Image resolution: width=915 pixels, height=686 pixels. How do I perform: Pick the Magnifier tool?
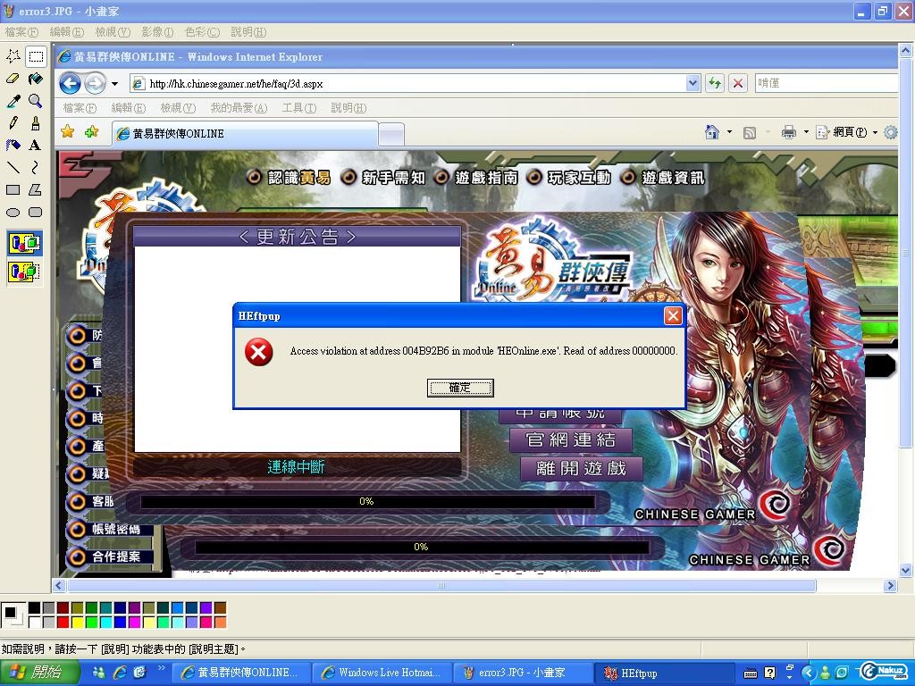(36, 101)
